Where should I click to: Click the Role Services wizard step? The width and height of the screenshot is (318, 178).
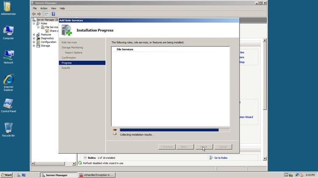[69, 43]
